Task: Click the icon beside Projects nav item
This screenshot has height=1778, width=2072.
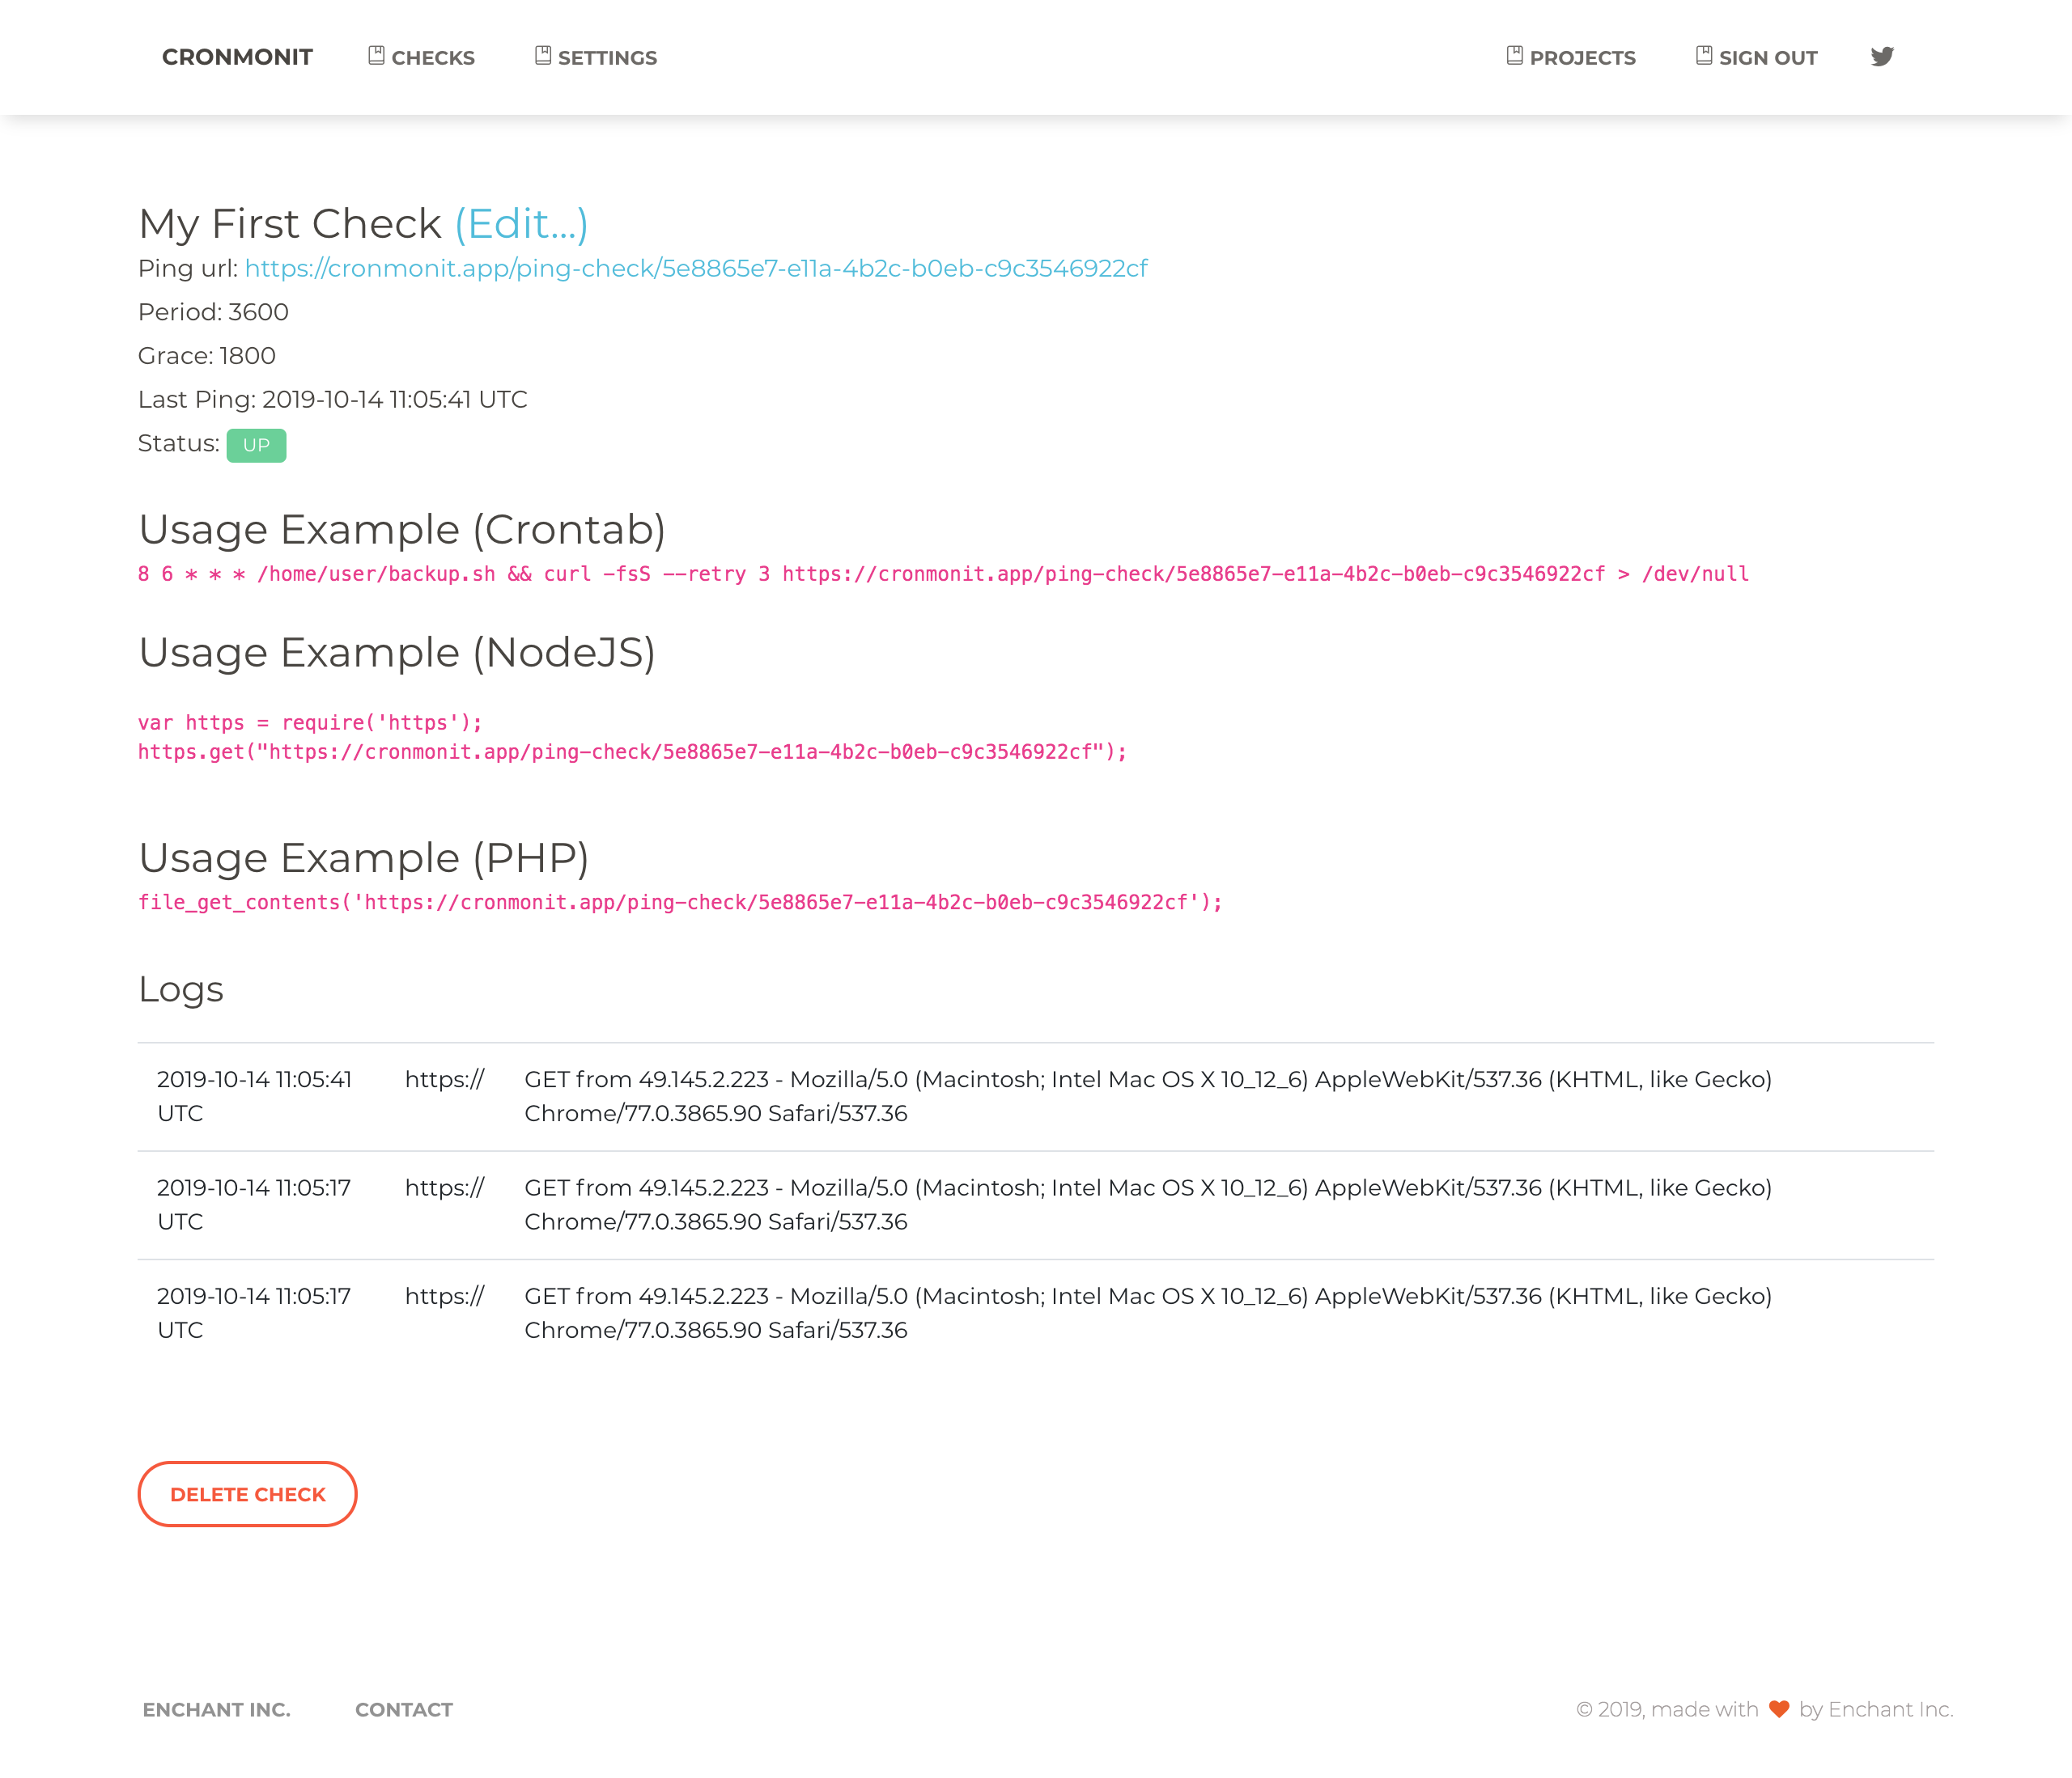Action: 1514,56
